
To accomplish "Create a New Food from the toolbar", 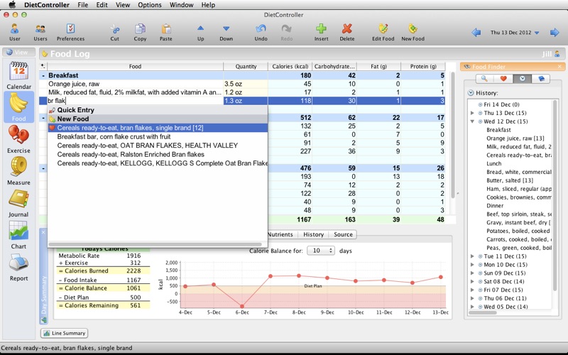I will 413,32.
